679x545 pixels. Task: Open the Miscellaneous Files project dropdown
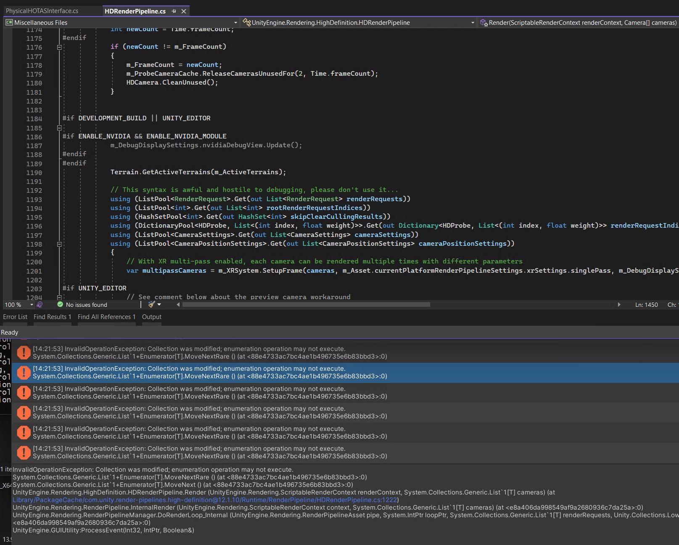tap(235, 23)
